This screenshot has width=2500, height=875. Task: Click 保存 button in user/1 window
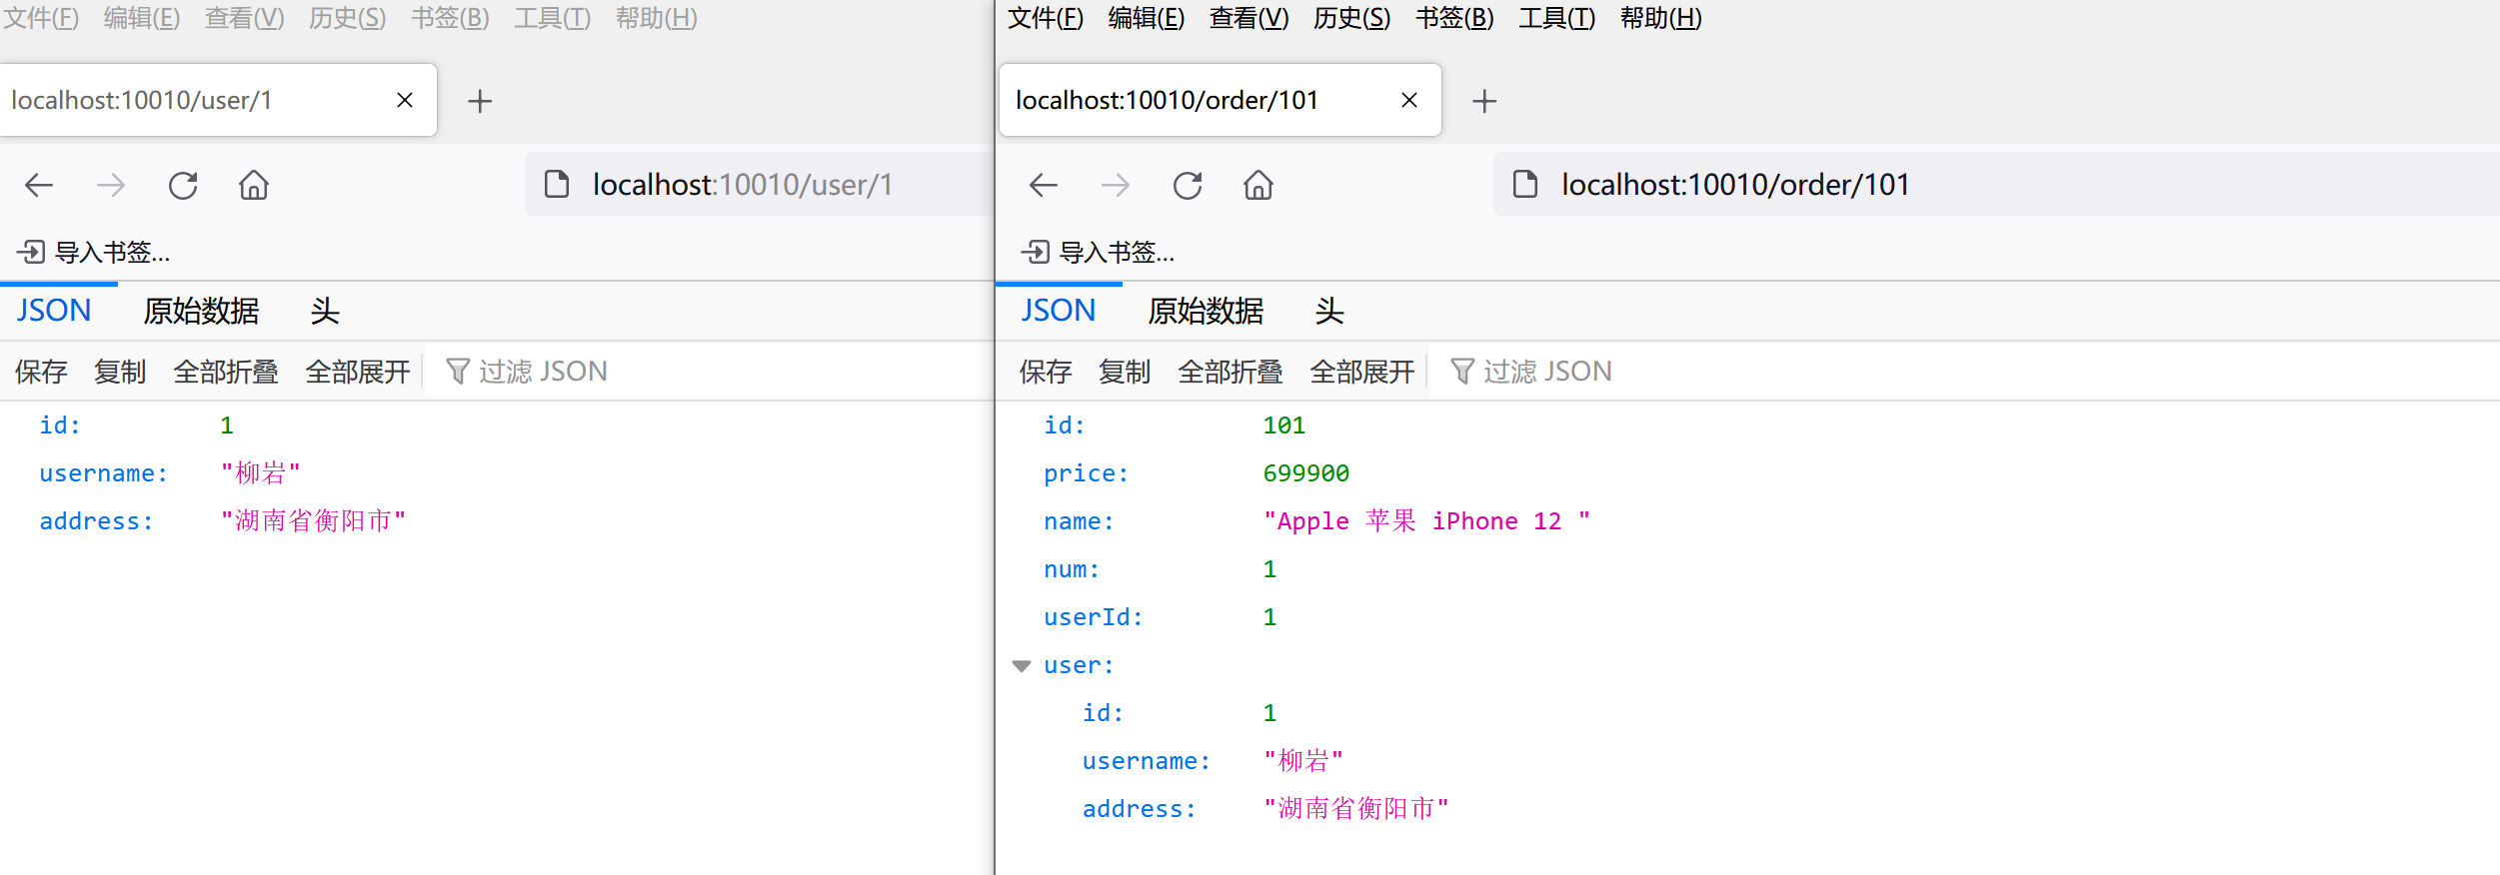tap(41, 372)
